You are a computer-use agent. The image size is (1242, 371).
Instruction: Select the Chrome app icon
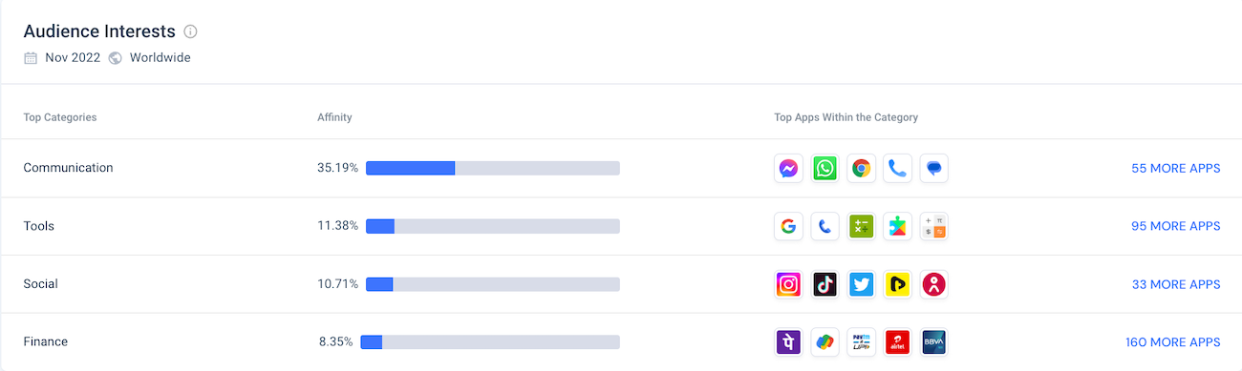coord(861,169)
